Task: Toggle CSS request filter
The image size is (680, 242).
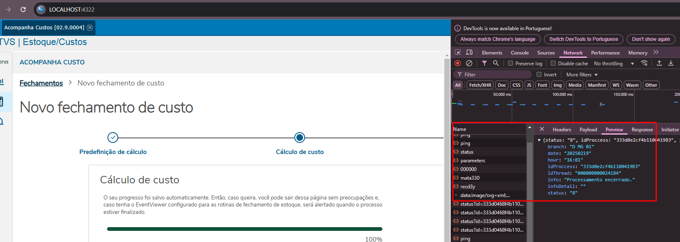Action: tap(517, 85)
